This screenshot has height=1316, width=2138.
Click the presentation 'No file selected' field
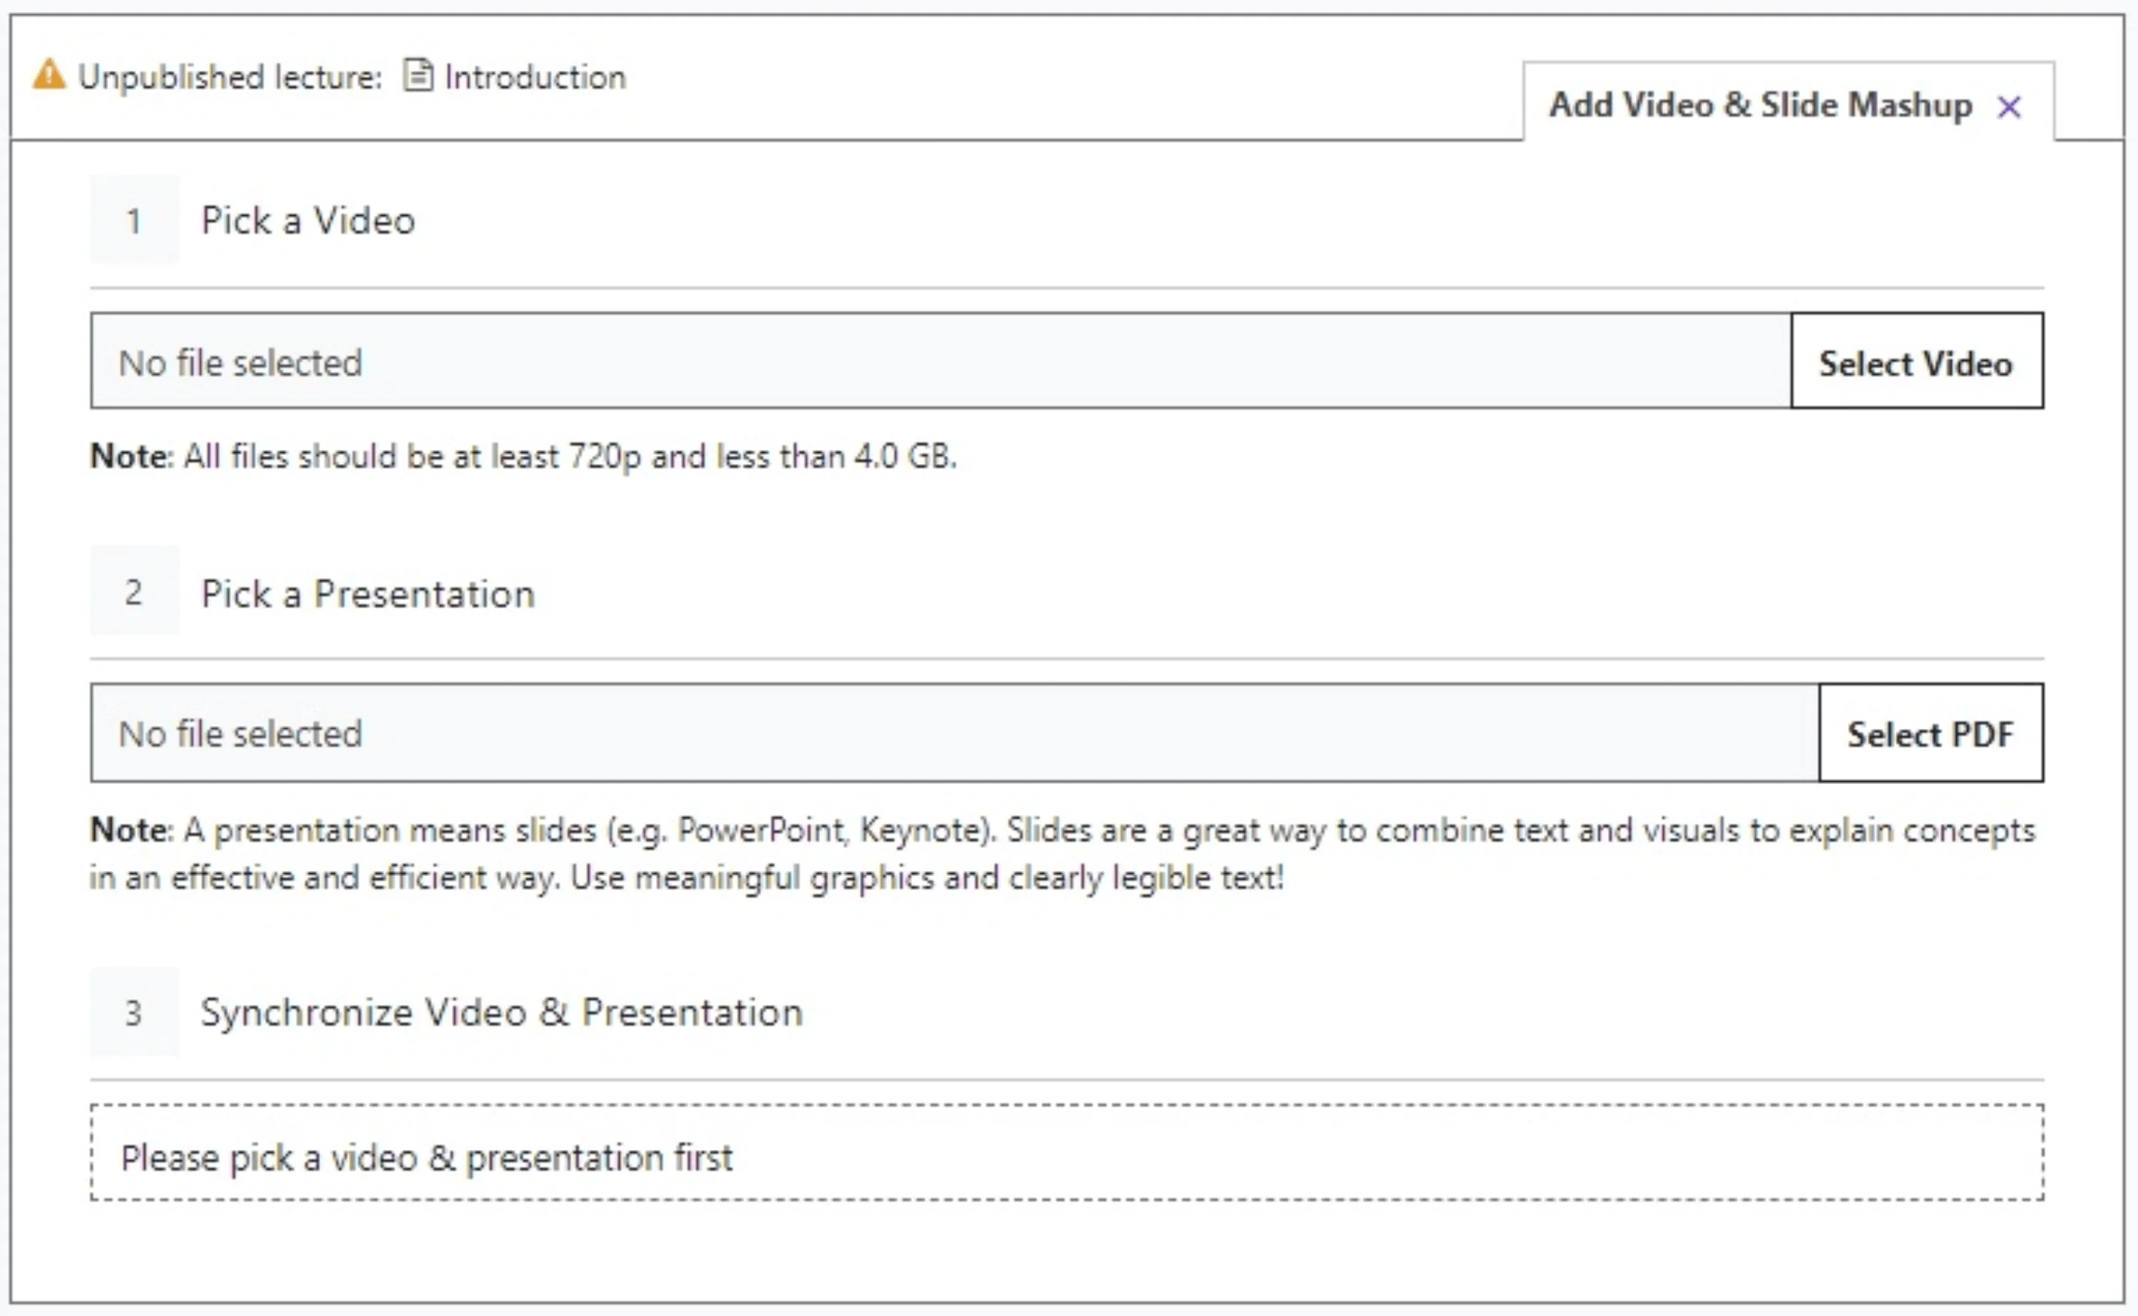click(x=954, y=733)
